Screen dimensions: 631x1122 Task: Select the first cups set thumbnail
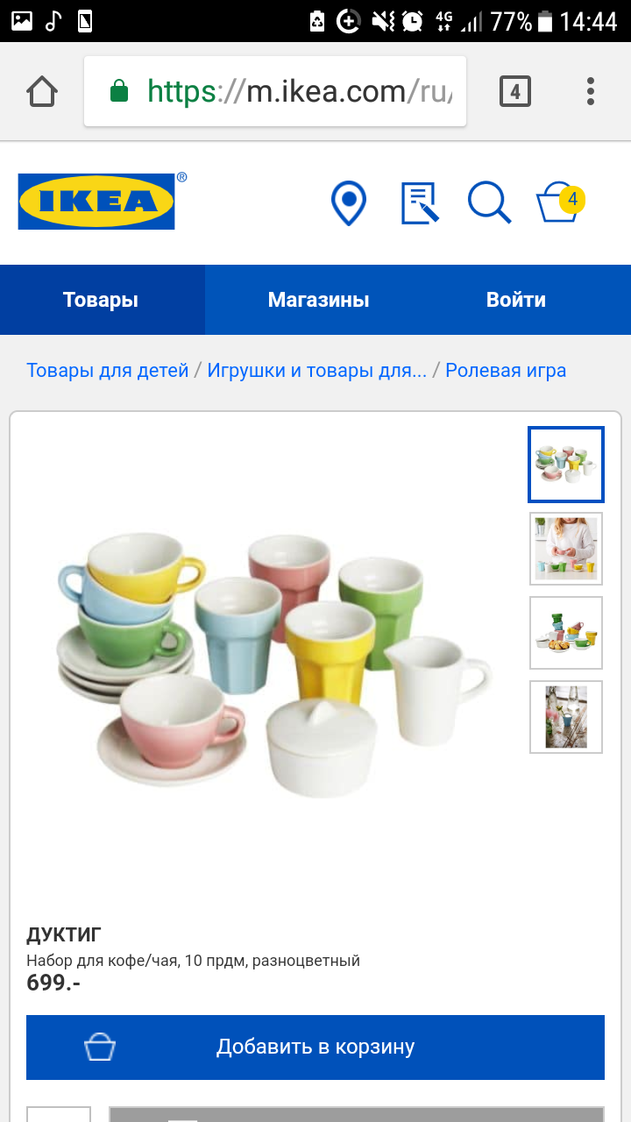(566, 465)
